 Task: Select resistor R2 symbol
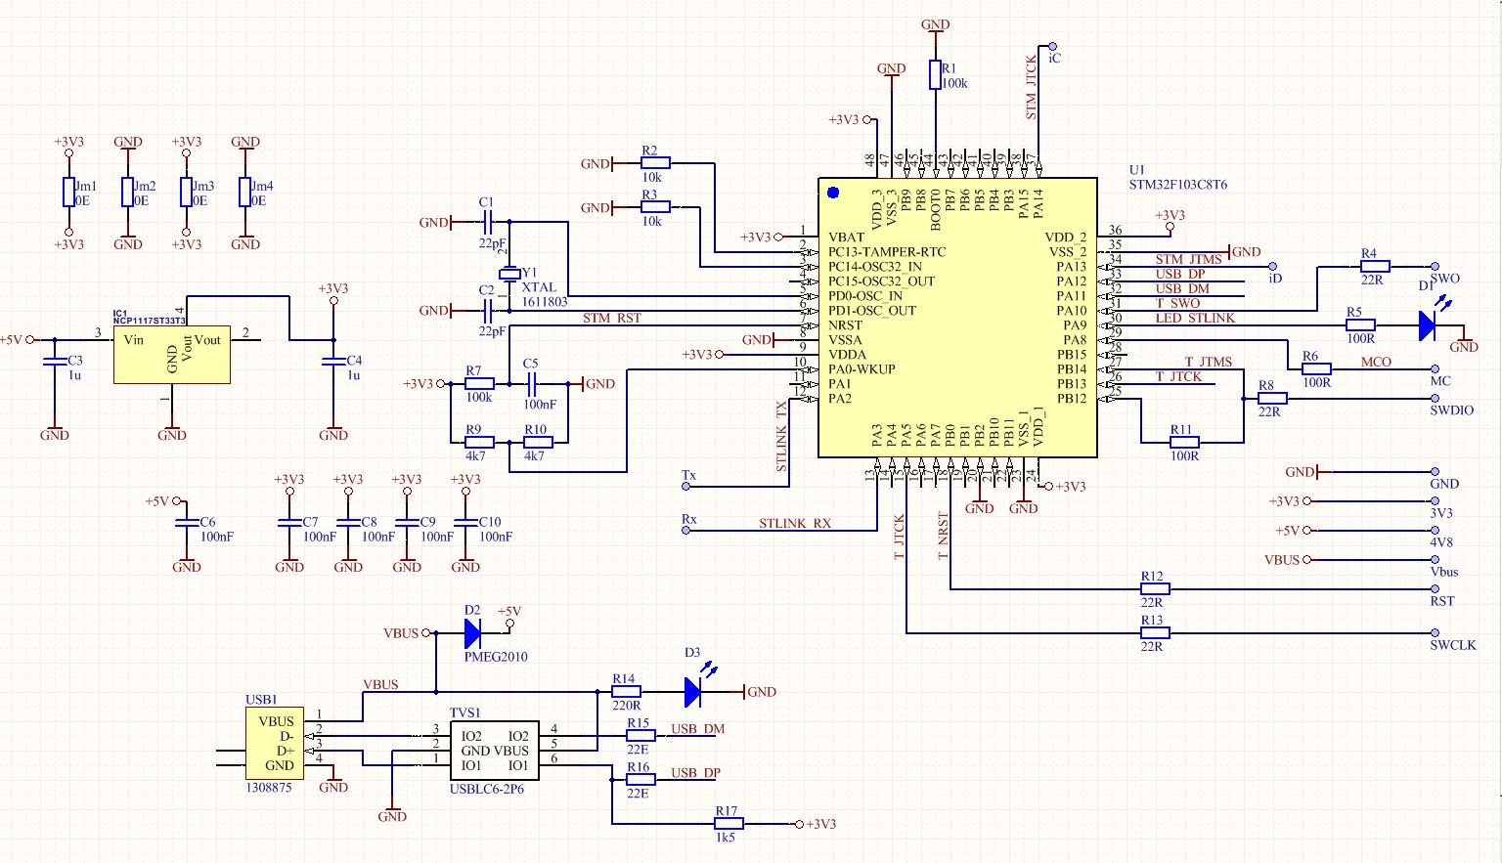pos(655,163)
